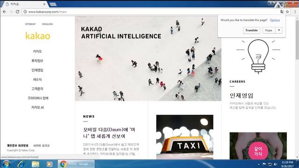The image size is (299, 168).
Task: Click the page vertical scrollbar thumb
Action: (297, 39)
